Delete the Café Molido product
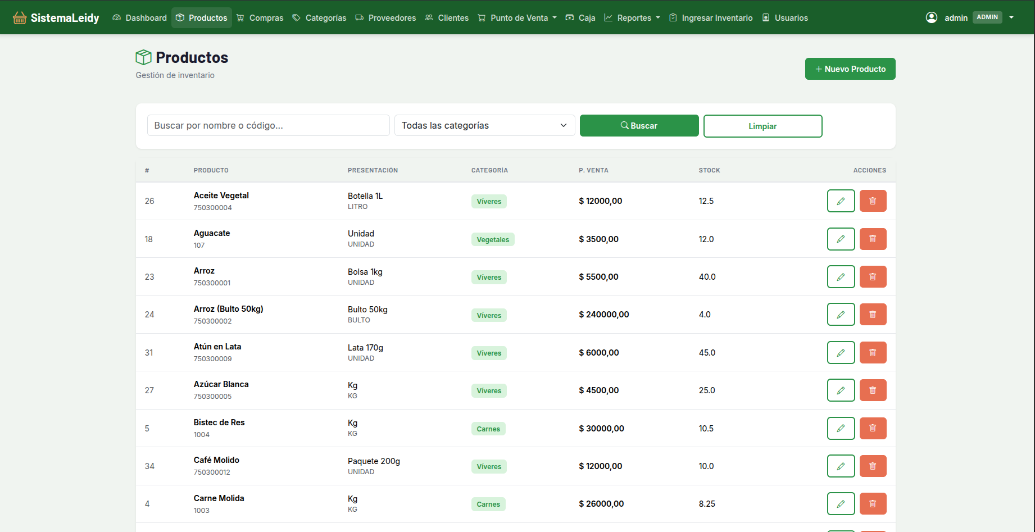The height and width of the screenshot is (532, 1035). pyautogui.click(x=873, y=466)
